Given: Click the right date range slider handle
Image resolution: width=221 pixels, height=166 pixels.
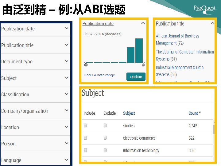Looking at the screenshot, I should [x=143, y=65].
